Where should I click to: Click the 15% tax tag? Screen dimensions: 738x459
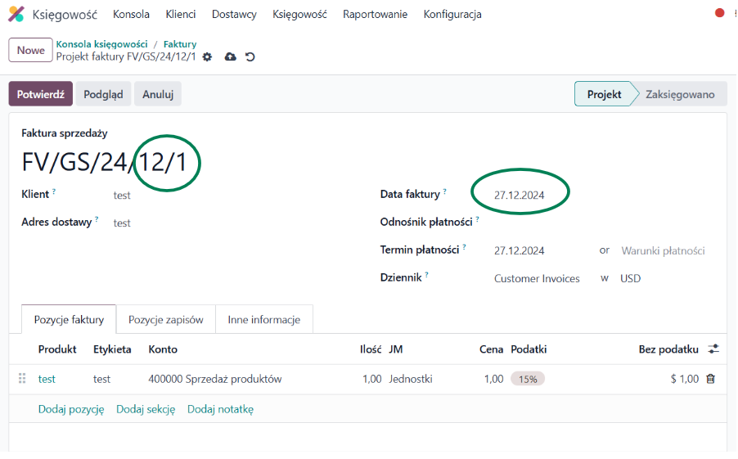coord(528,379)
